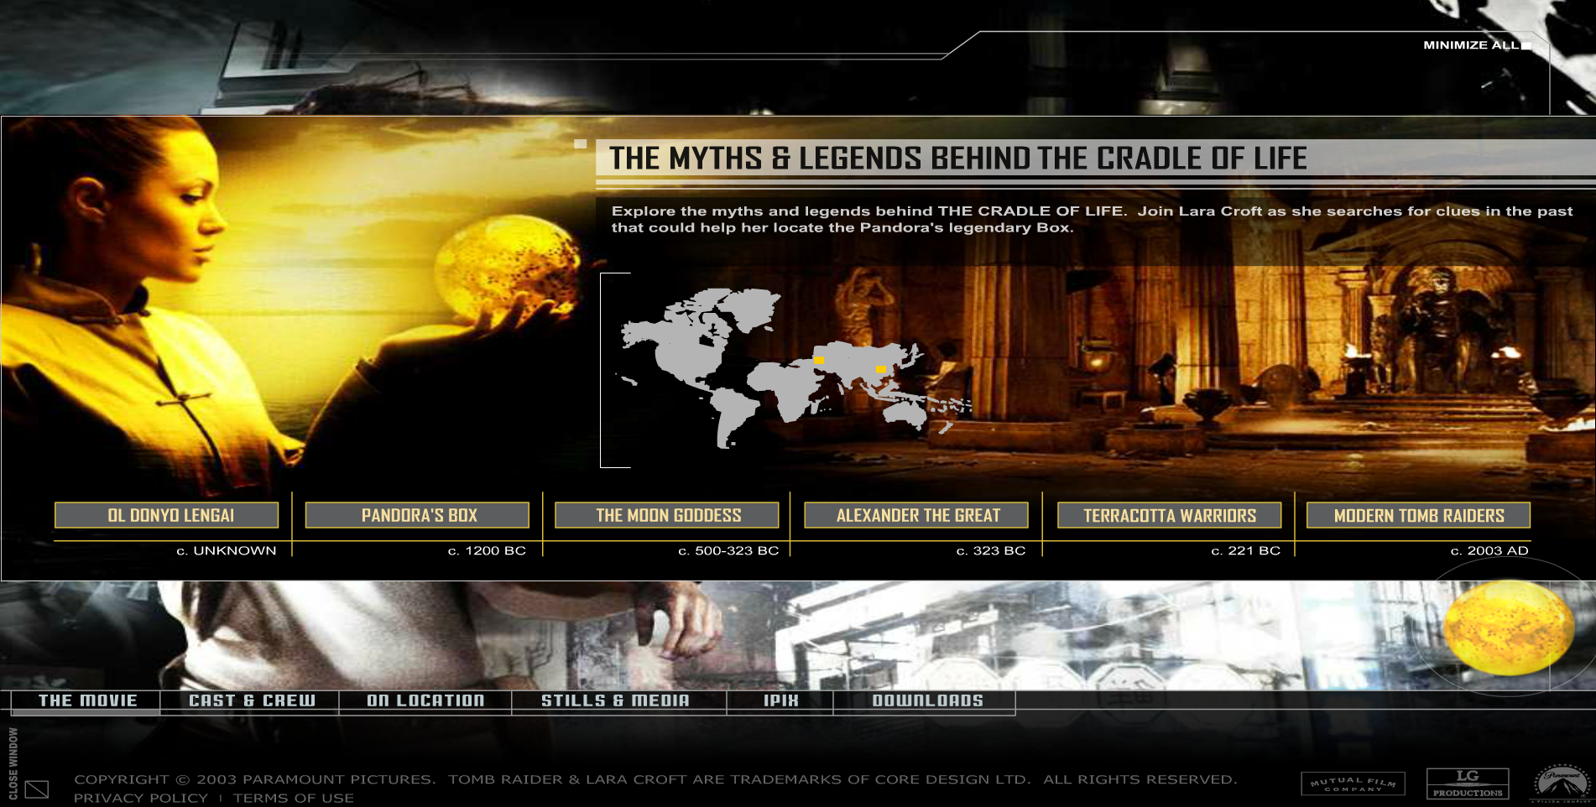
Task: Click Minimize All control
Action: (1477, 45)
